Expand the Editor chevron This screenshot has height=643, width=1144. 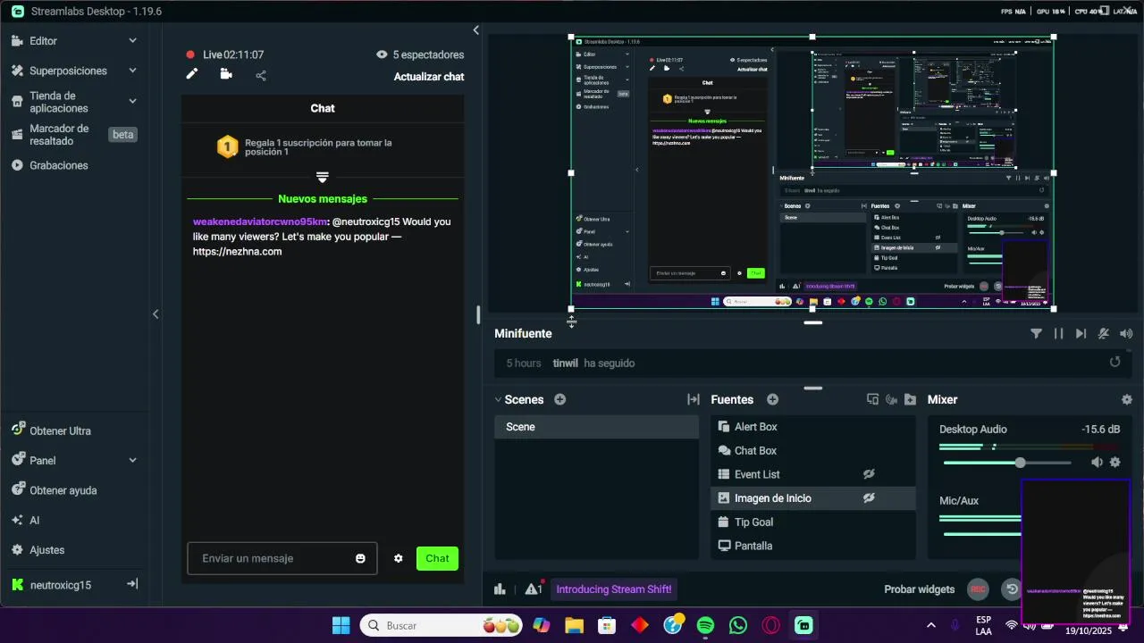click(132, 41)
